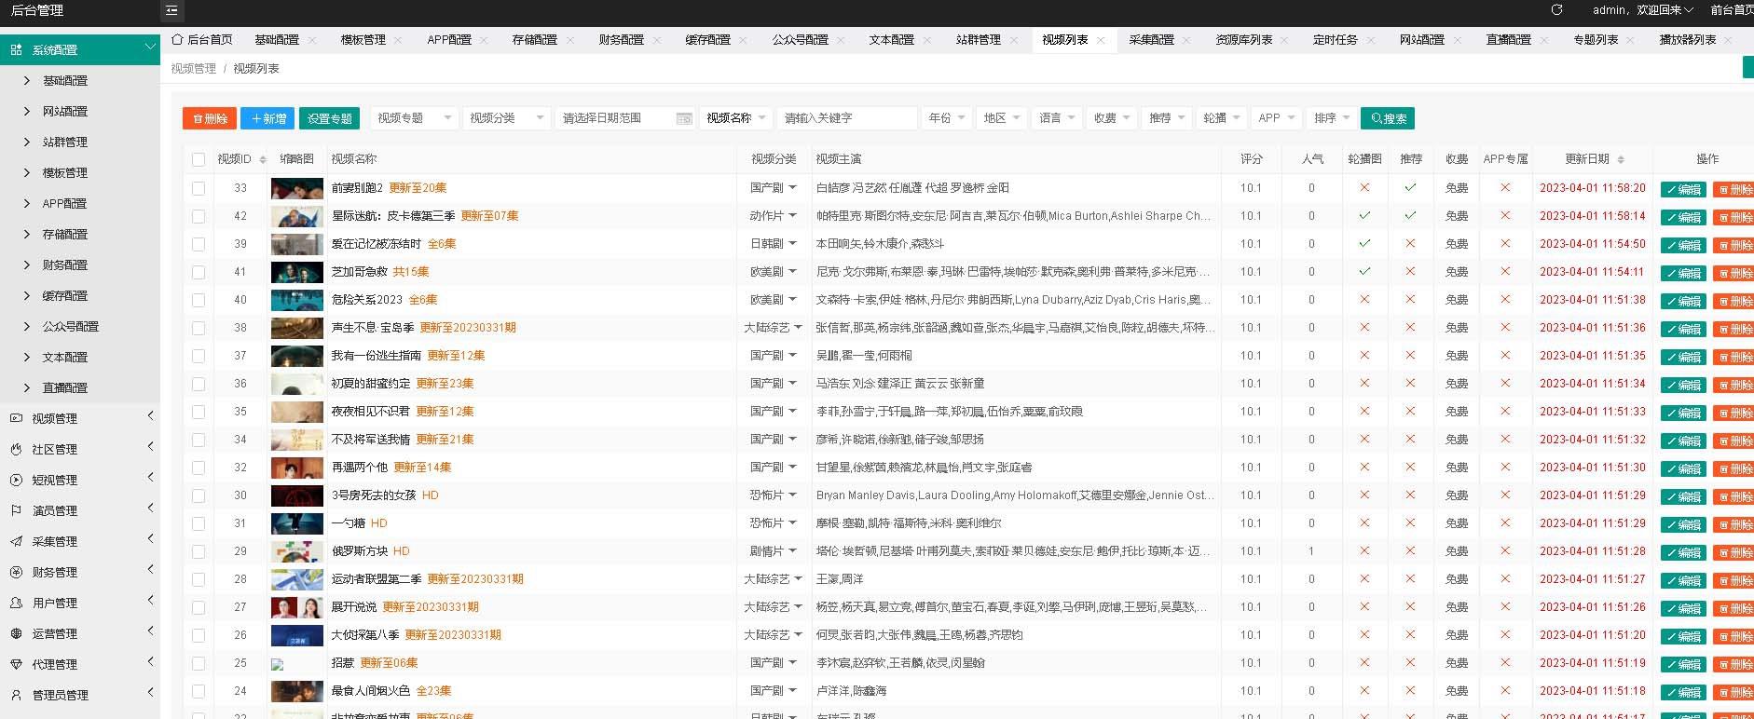Screen dimensions: 1754x719
Task: Enable 轮播图 for 前妻别跑2
Action: 1364,188
